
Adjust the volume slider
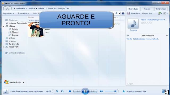(110, 91)
